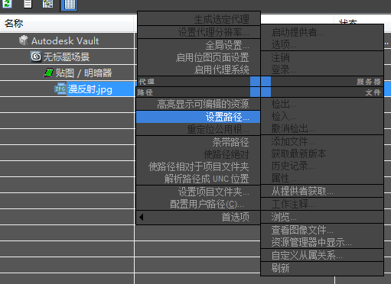Click 刷新 at menu bottom
The width and height of the screenshot is (391, 284).
(x=322, y=268)
